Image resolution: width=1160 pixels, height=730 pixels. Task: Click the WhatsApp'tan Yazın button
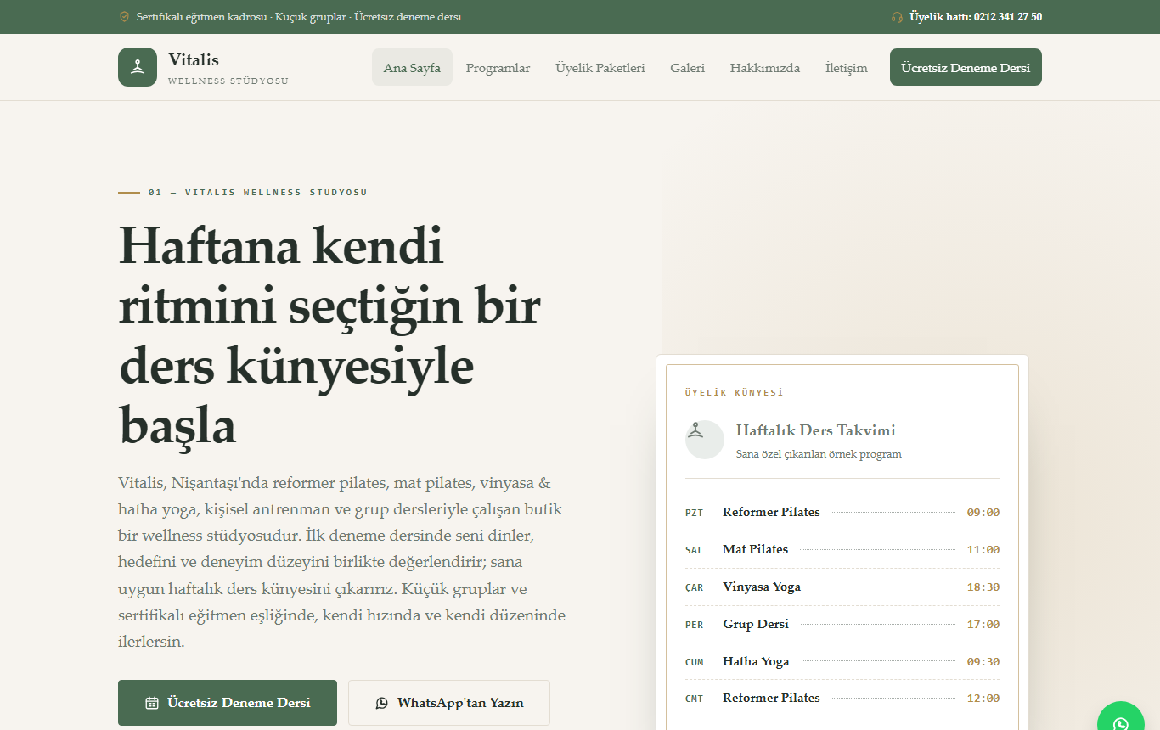(449, 703)
